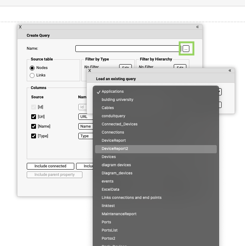Pick PortsList in the query dropdown
The height and width of the screenshot is (246, 245).
coord(110,230)
